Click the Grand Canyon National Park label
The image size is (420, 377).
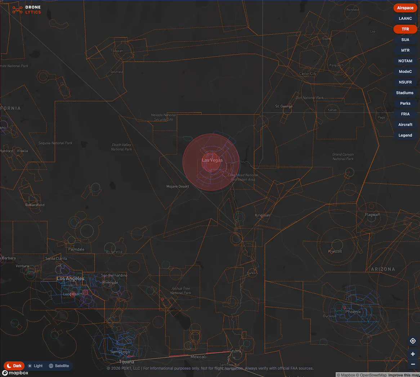click(x=343, y=157)
